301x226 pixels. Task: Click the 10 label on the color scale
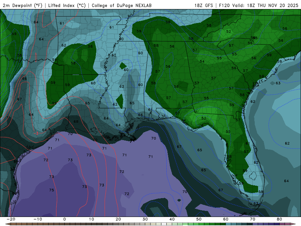pyautogui.click(x=91, y=219)
